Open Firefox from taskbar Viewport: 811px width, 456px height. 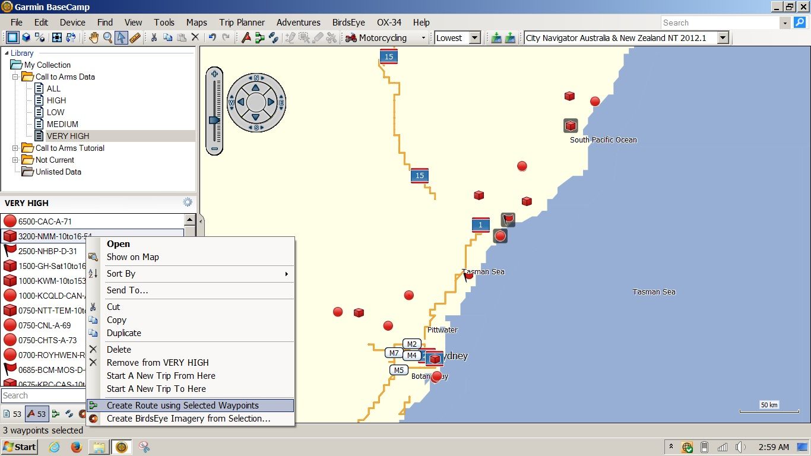click(x=77, y=447)
